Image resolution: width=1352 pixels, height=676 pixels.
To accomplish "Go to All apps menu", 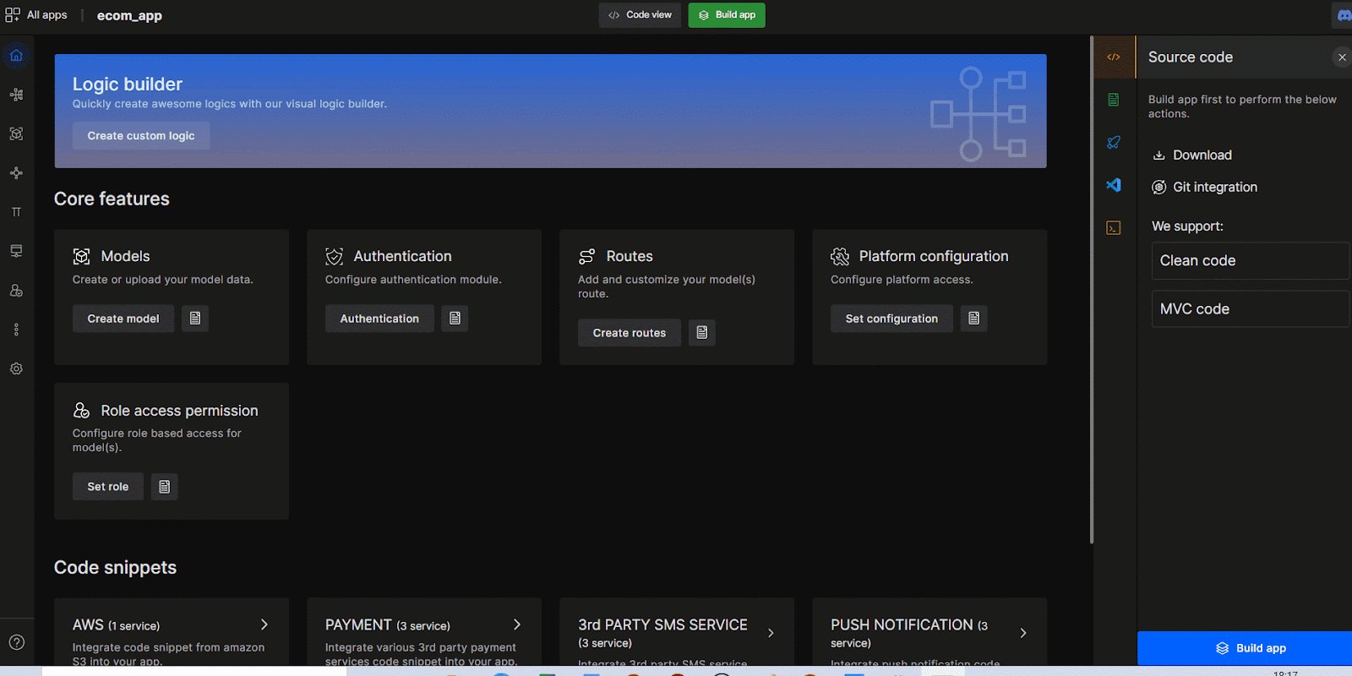I will coord(36,15).
